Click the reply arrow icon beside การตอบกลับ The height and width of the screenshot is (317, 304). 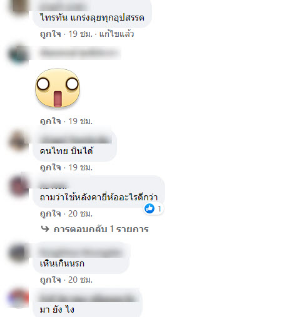[x=45, y=229]
